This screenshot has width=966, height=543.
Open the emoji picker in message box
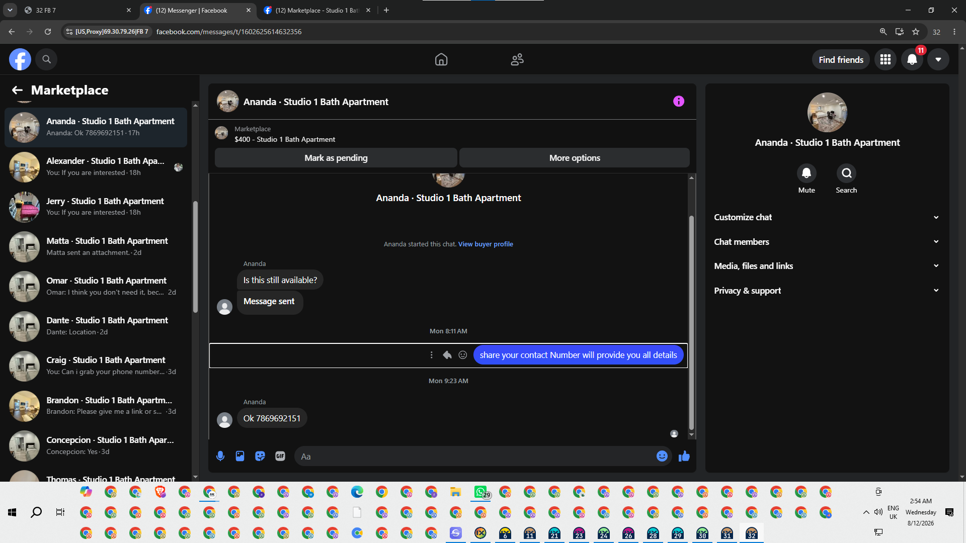tap(662, 456)
